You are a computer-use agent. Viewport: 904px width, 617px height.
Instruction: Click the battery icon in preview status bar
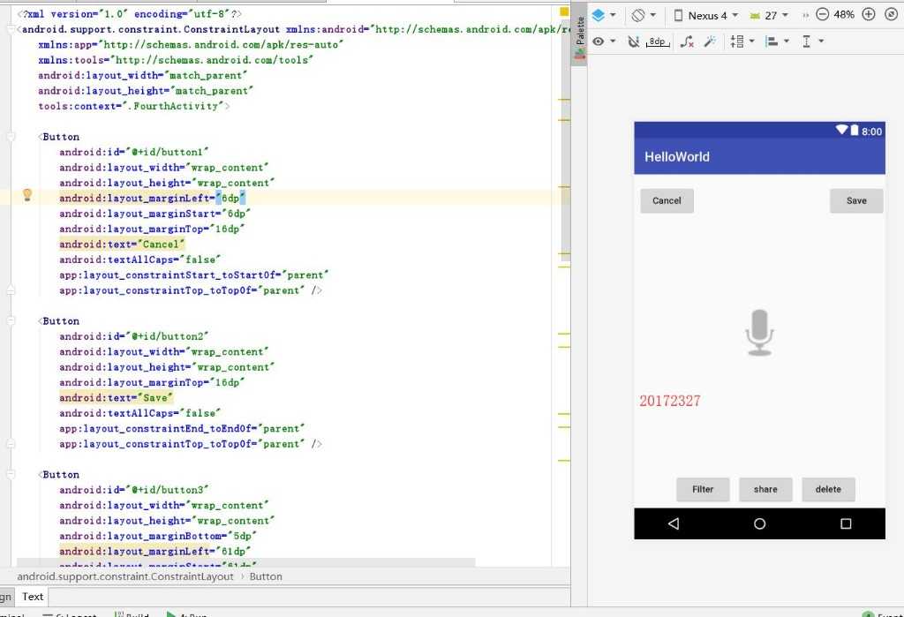tap(855, 131)
